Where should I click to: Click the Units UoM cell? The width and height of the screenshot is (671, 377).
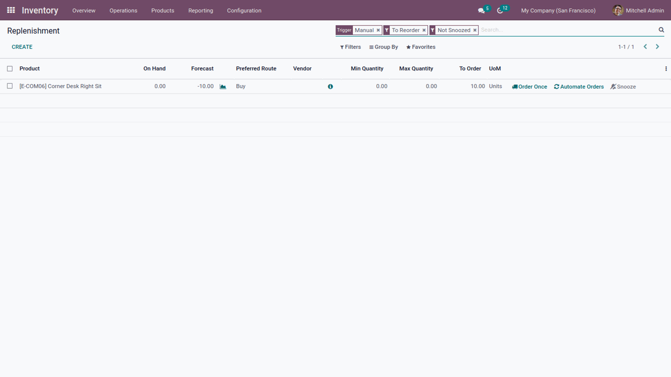(496, 86)
